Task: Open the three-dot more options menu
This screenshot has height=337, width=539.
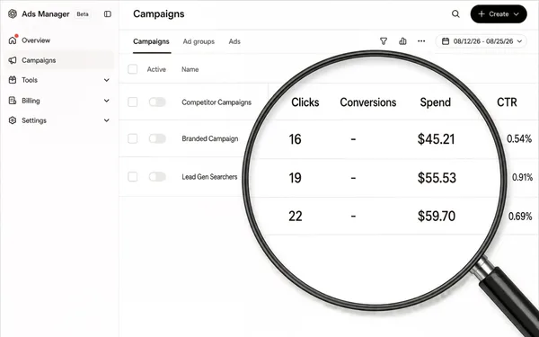Action: [x=421, y=41]
